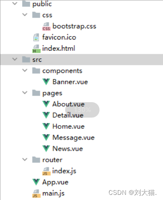Image resolution: width=163 pixels, height=200 pixels.
Task: Select the router folder name
Action: pyautogui.click(x=52, y=160)
